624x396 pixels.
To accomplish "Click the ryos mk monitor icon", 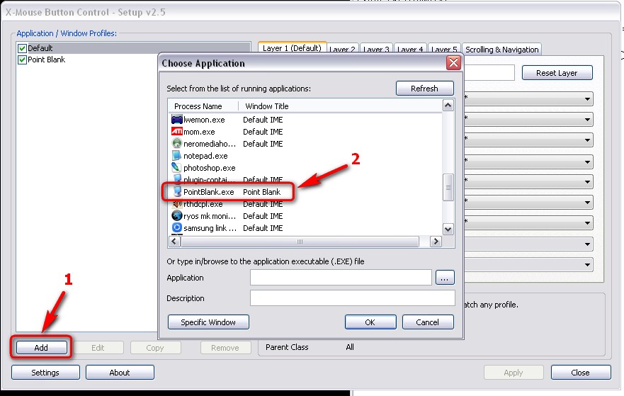I will click(176, 216).
